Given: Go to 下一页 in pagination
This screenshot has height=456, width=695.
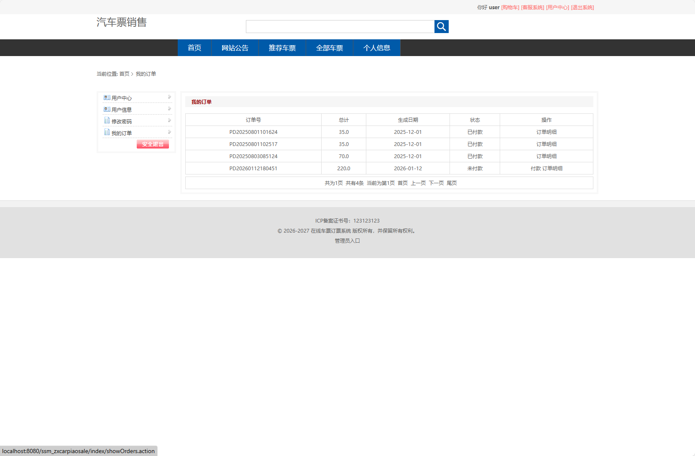Looking at the screenshot, I should click(x=436, y=183).
